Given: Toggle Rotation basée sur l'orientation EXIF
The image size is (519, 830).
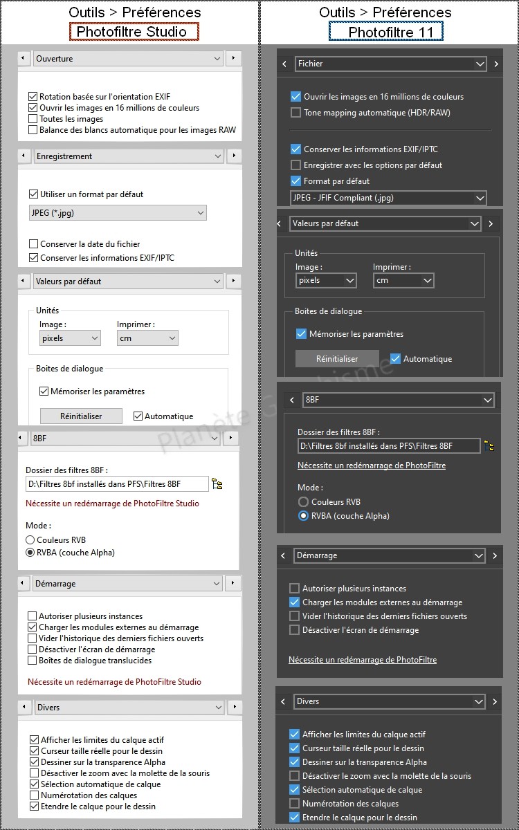Looking at the screenshot, I should pyautogui.click(x=33, y=97).
